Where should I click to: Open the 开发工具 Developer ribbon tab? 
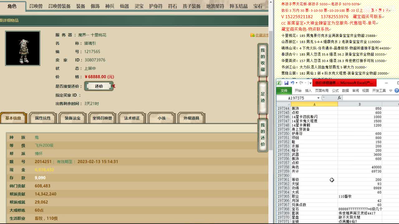pyautogui.click(x=379, y=91)
